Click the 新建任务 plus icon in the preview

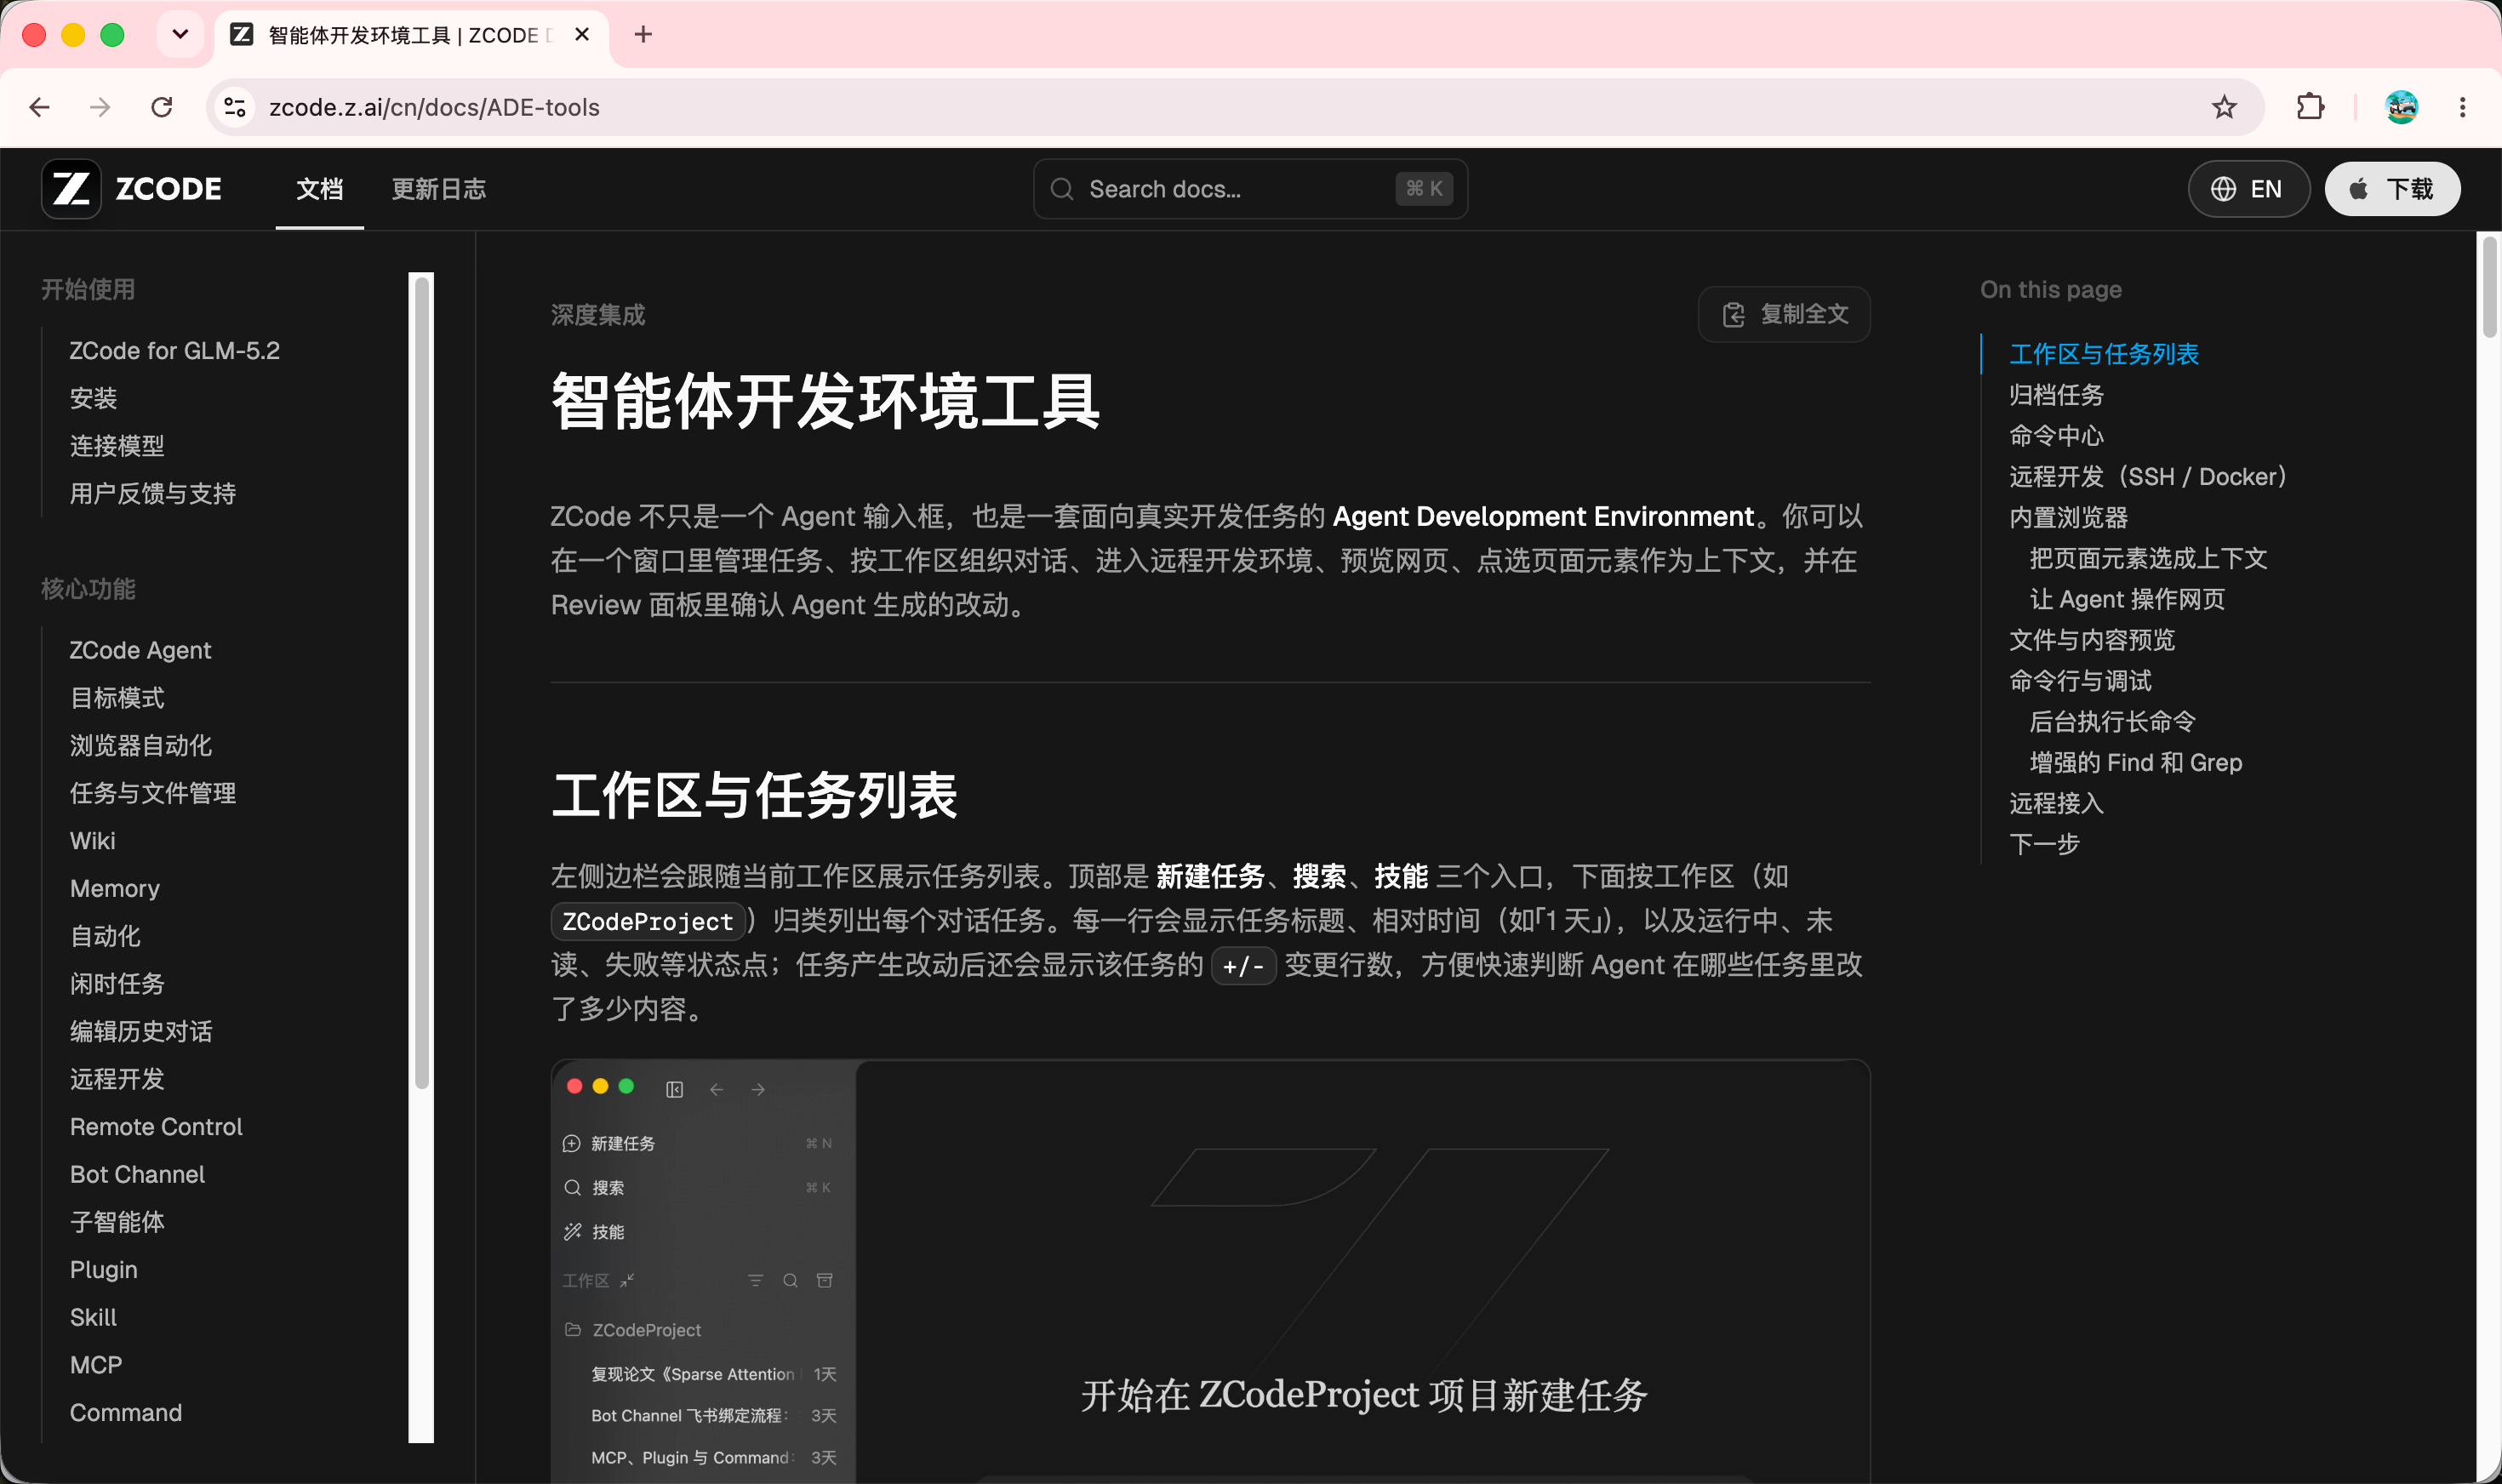click(x=572, y=1143)
